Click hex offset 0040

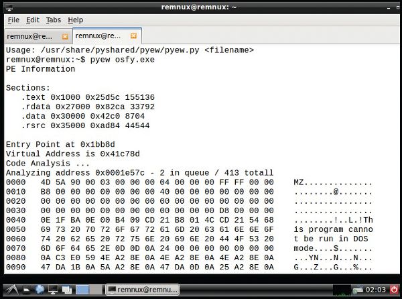click(16, 220)
